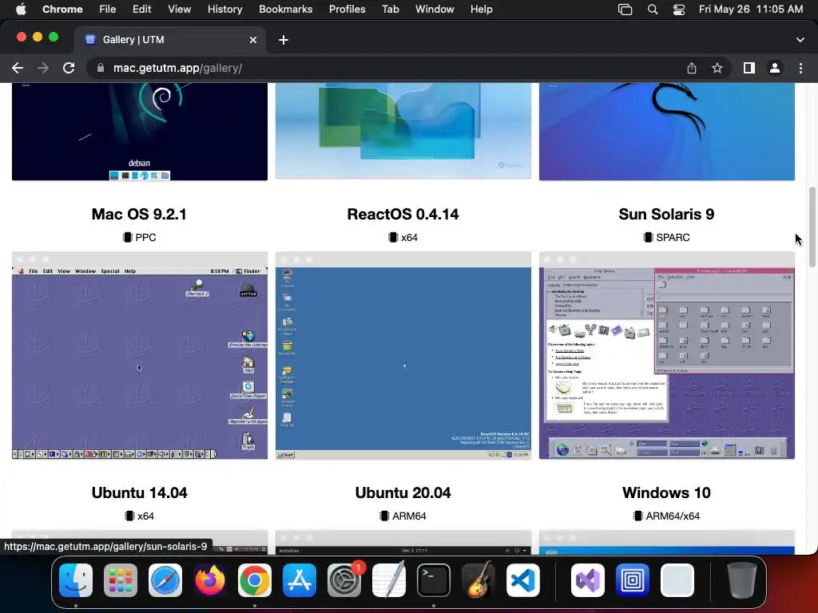Open Chrome from the Dock
The width and height of the screenshot is (818, 613).
point(255,580)
